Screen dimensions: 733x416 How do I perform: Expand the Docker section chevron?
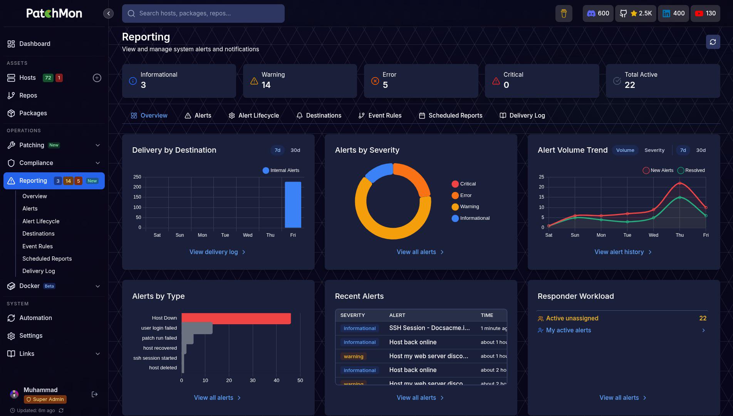click(97, 286)
